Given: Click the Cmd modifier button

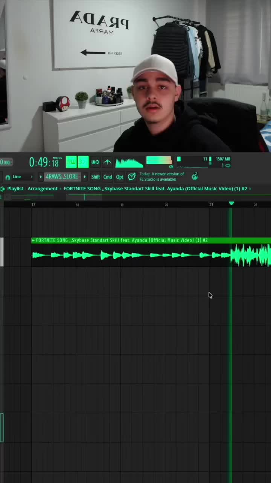Looking at the screenshot, I should [108, 177].
